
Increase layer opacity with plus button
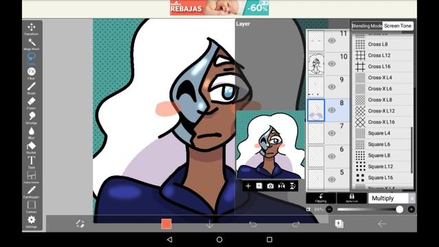click(x=412, y=209)
